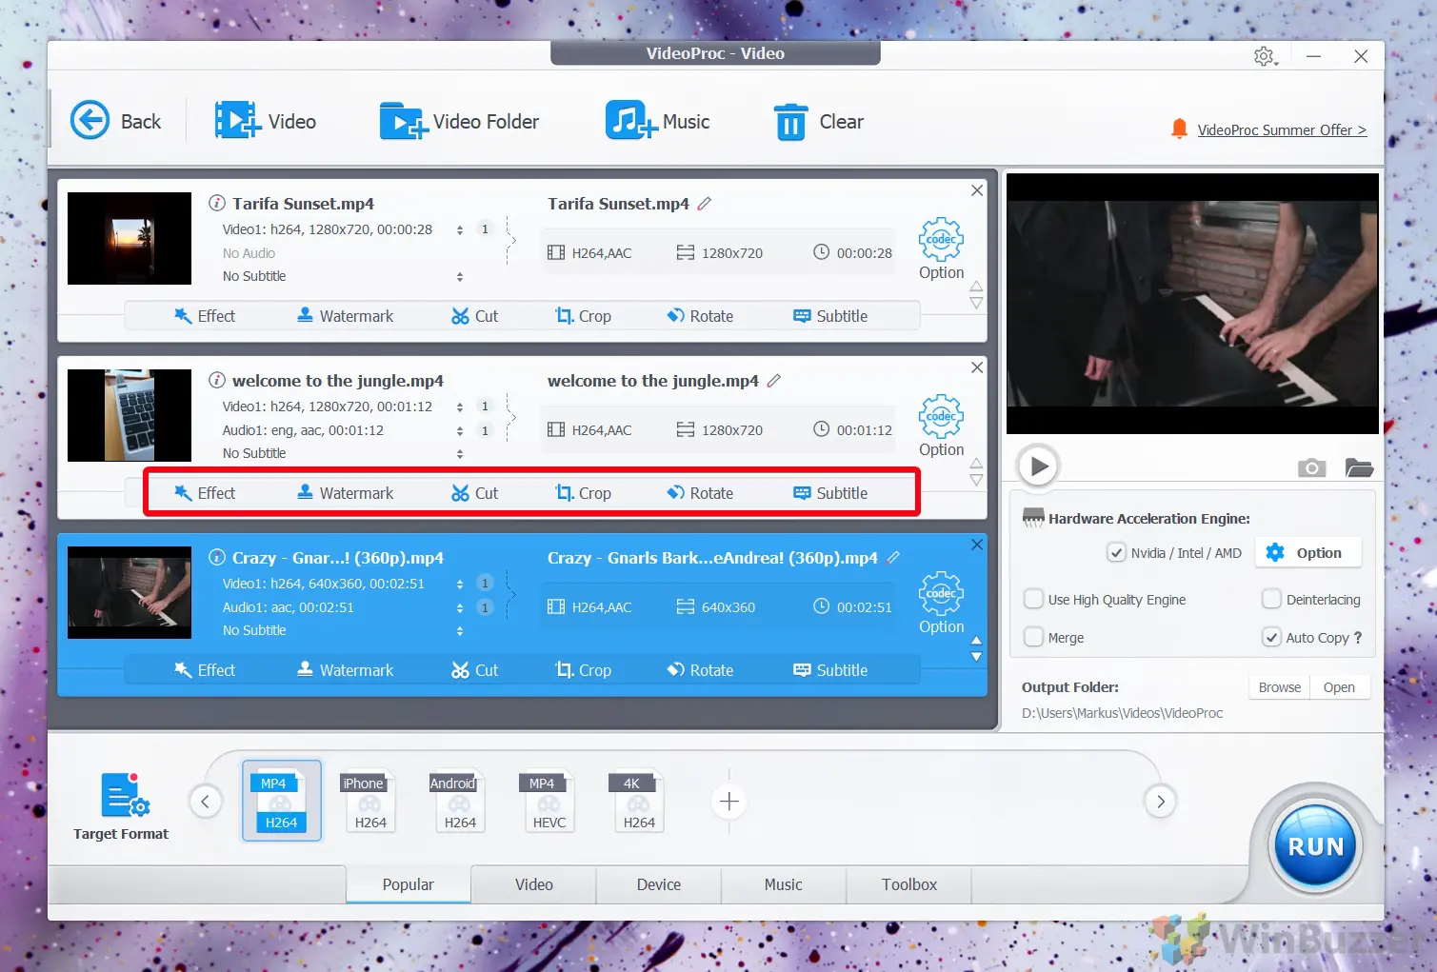Expand video track selector for Tarifa Sunset.mp4

(460, 229)
